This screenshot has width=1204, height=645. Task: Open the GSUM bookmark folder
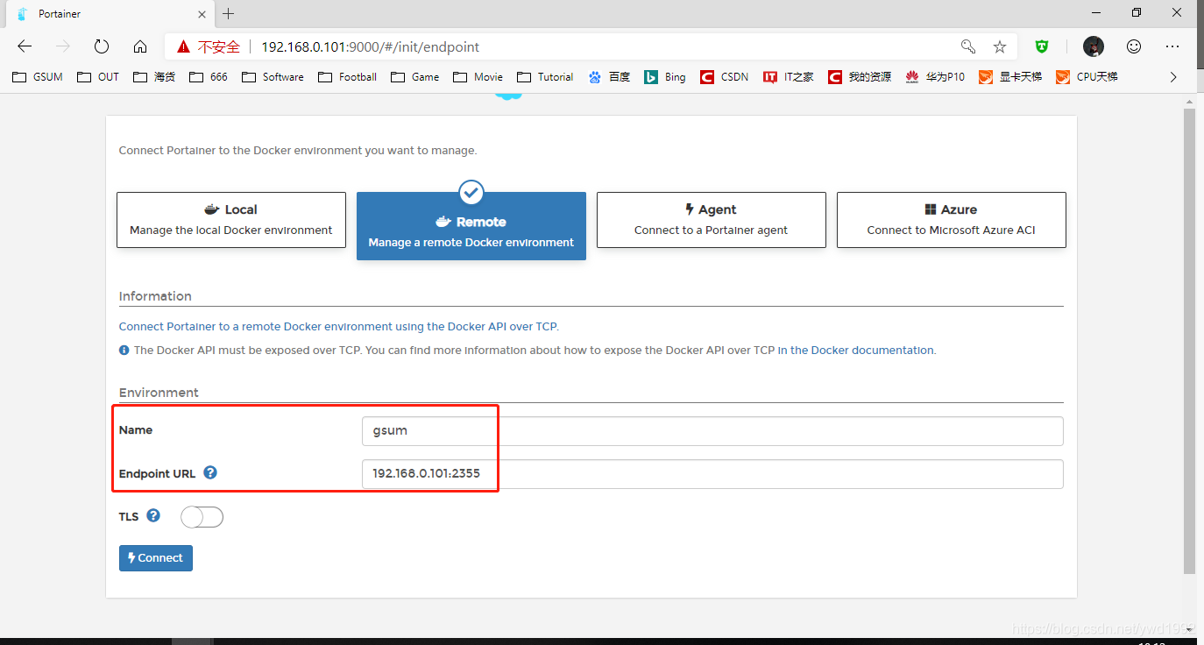click(38, 76)
